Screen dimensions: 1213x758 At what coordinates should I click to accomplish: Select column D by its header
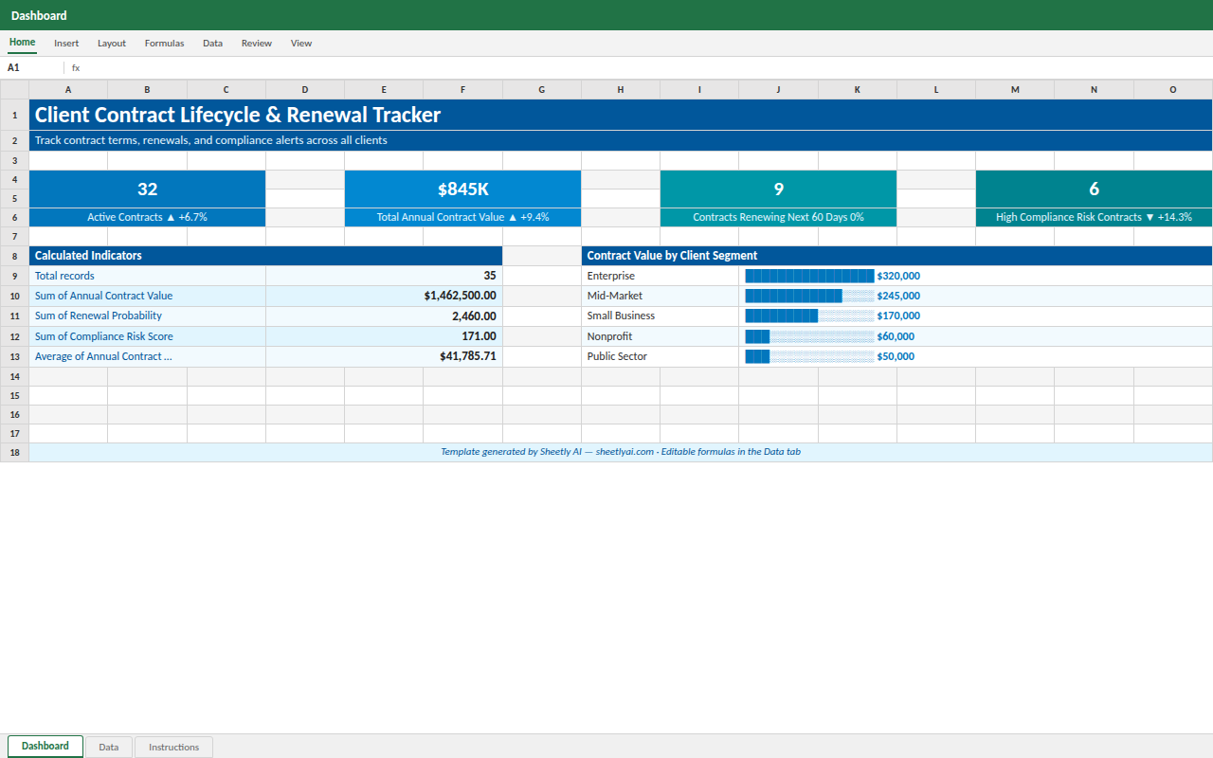pyautogui.click(x=305, y=89)
